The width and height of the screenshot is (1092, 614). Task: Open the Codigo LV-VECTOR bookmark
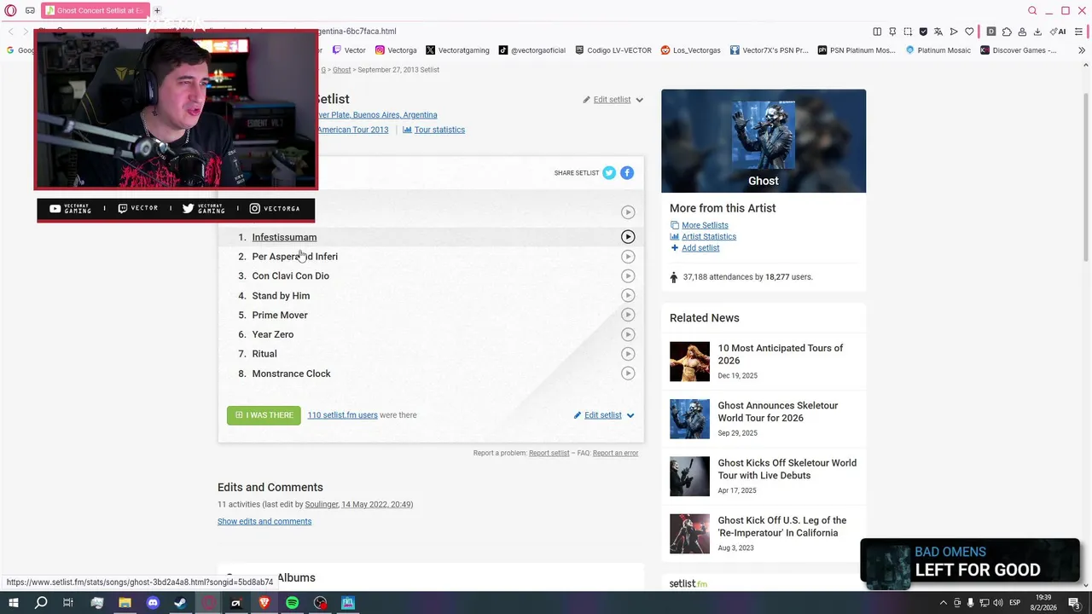[x=613, y=50]
